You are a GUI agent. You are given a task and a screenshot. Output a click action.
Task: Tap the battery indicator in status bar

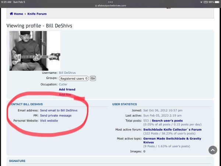click(217, 2)
